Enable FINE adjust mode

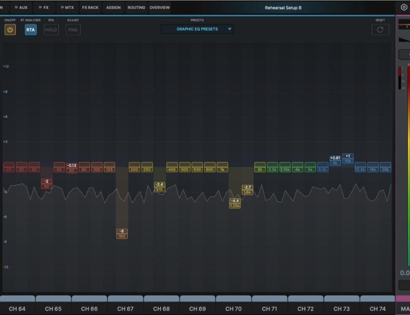(x=73, y=30)
